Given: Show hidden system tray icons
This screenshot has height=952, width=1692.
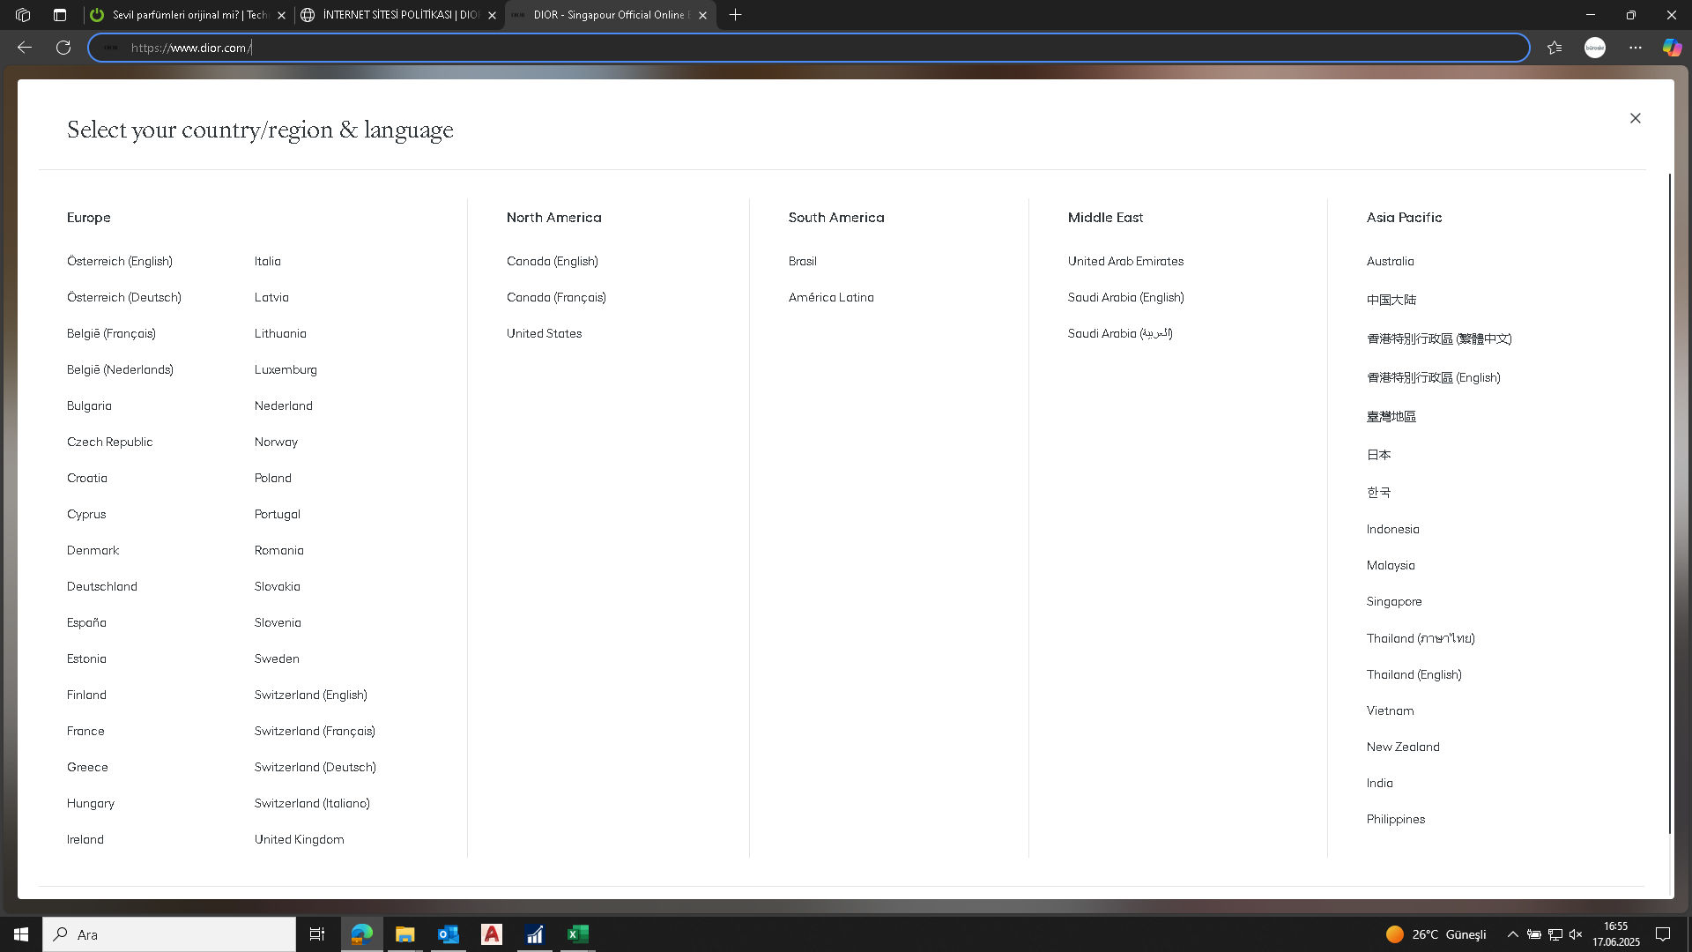Looking at the screenshot, I should (x=1512, y=934).
